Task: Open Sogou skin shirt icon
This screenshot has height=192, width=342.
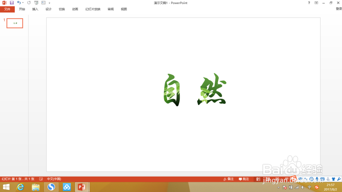Action: pos(333,179)
